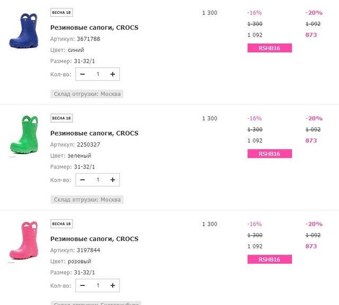Open the pink rubber boots thumbnail

pos(24,240)
